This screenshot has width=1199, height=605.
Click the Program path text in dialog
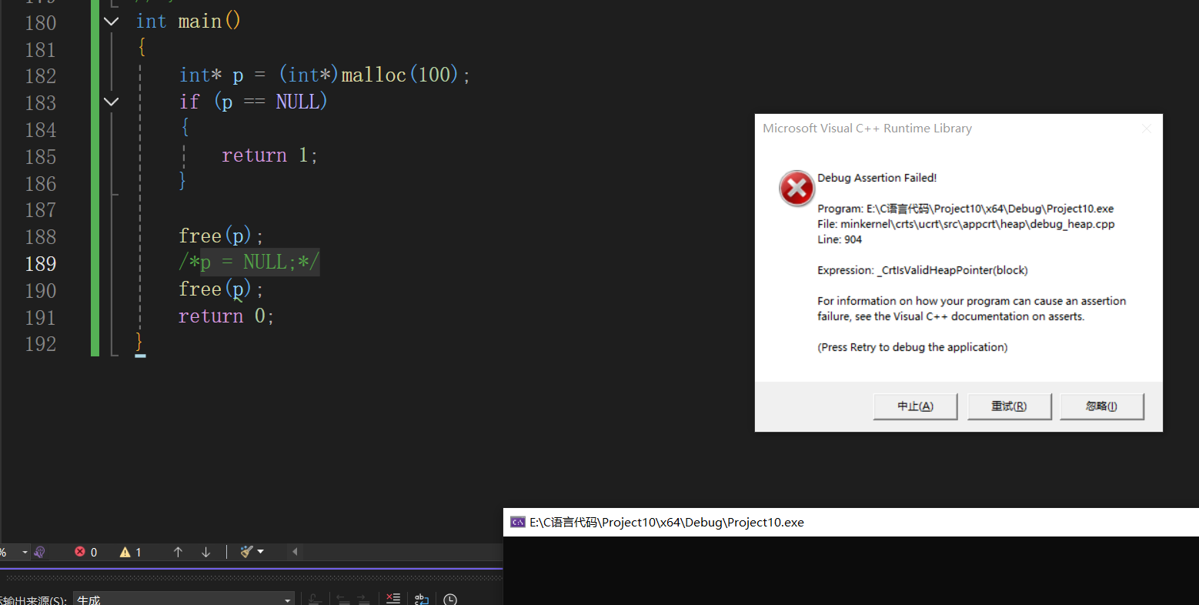point(965,209)
